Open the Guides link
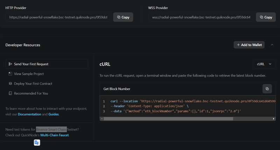 53,114
